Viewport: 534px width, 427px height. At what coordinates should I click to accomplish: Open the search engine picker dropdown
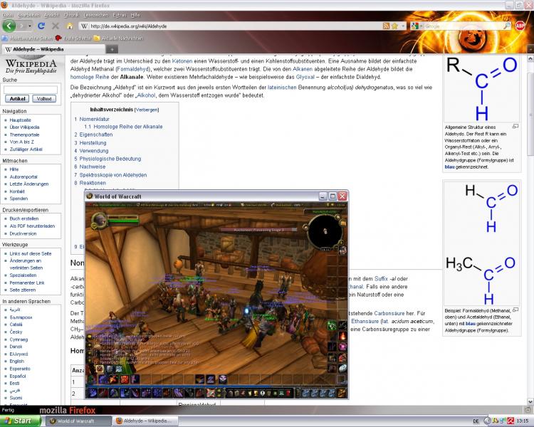point(422,26)
